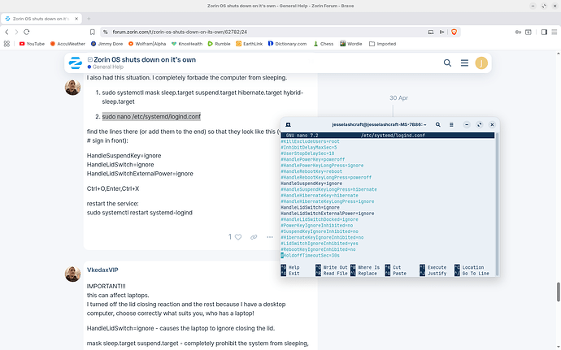The width and height of the screenshot is (561, 350).
Task: Show more post actions ellipsis
Action: click(x=270, y=236)
